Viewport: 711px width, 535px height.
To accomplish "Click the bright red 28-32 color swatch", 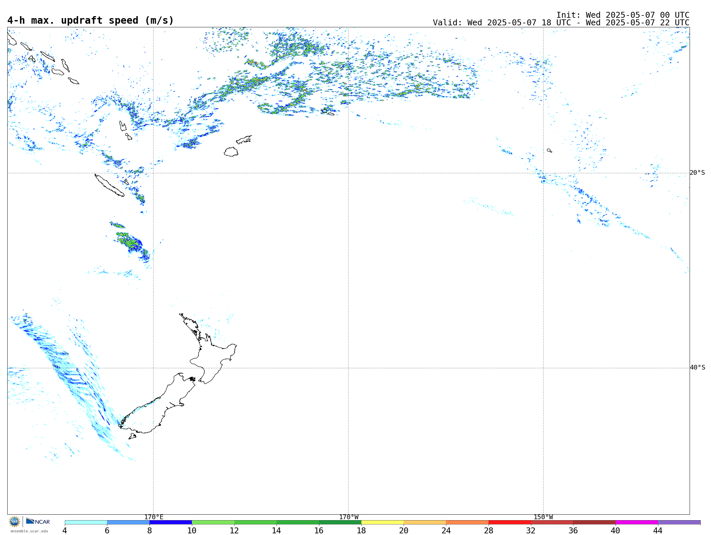I will pos(510,522).
